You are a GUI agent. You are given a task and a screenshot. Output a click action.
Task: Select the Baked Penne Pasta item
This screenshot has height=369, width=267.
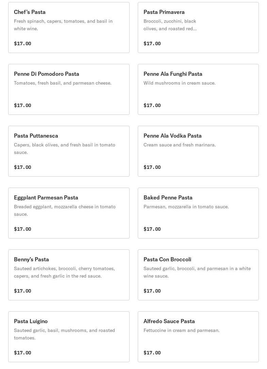tap(198, 213)
